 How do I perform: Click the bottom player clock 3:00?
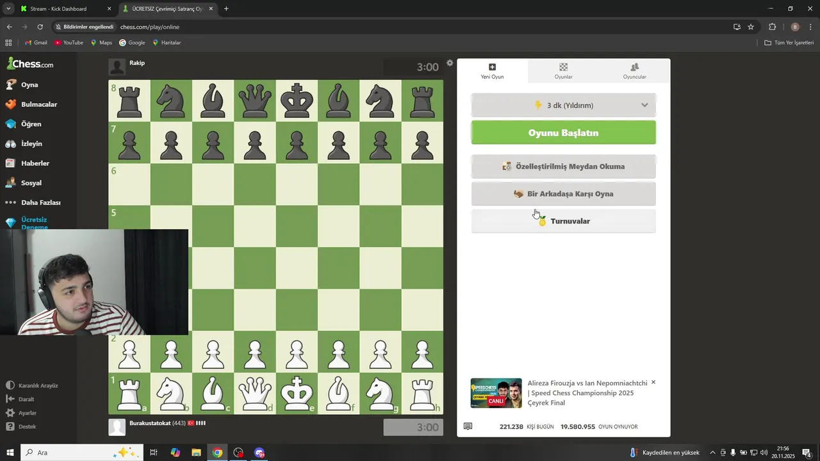click(413, 427)
